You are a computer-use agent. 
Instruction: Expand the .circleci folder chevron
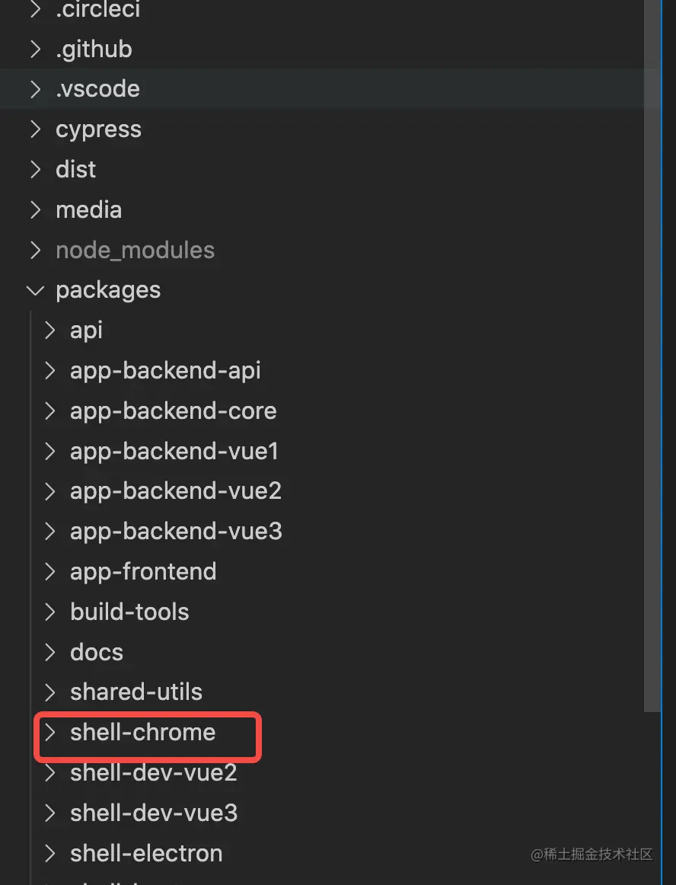coord(35,9)
